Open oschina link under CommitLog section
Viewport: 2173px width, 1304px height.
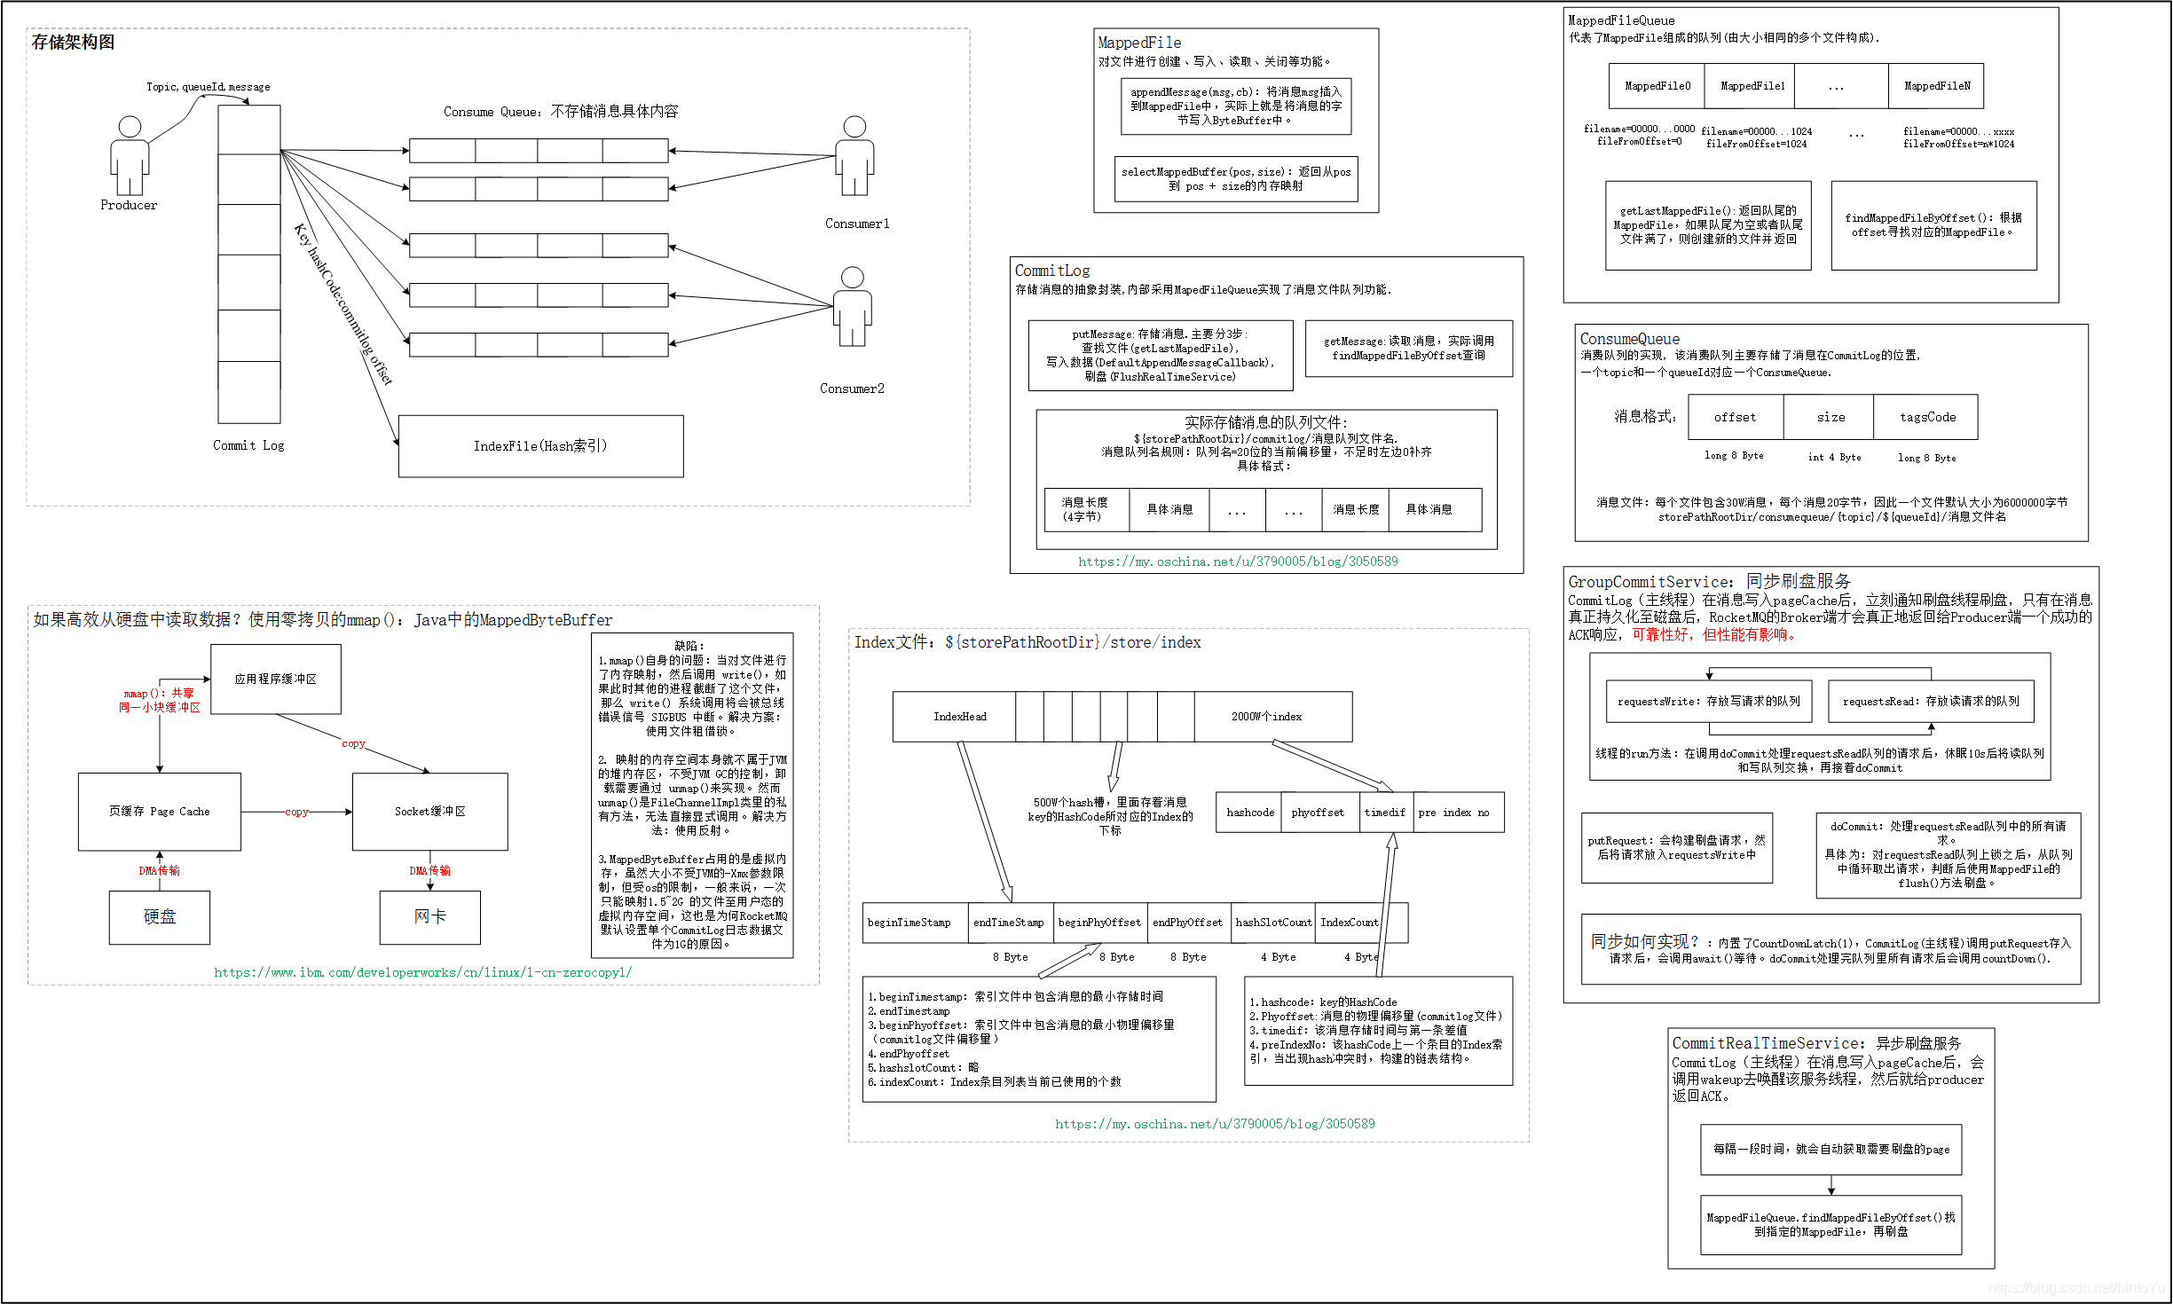point(1238,562)
